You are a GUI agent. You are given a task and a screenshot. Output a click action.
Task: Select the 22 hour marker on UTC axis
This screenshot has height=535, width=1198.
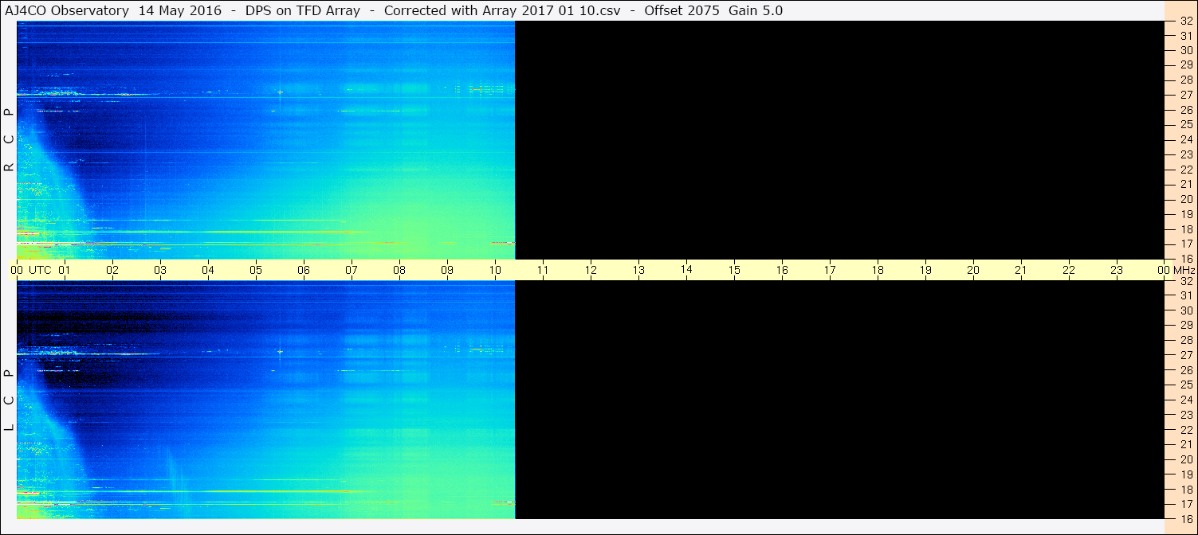coord(1069,270)
